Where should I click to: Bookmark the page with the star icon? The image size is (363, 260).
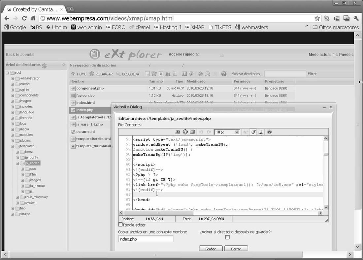point(317,18)
